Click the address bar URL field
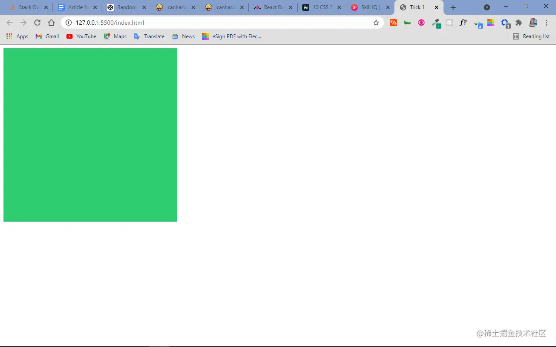 (217, 23)
